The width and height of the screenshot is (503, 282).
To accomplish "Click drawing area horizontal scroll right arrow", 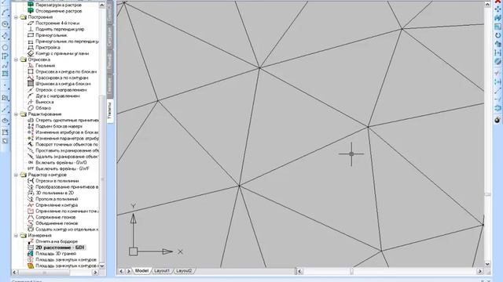I will 480,271.
